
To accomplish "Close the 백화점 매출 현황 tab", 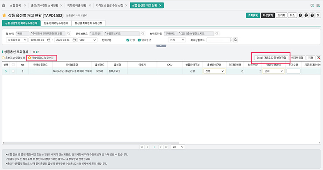I will click(x=90, y=6).
